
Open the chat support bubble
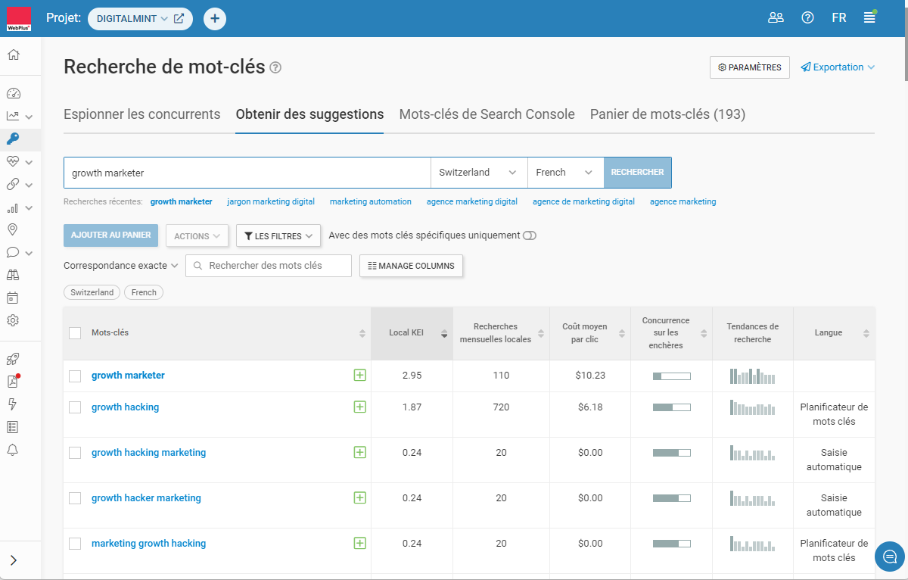889,557
